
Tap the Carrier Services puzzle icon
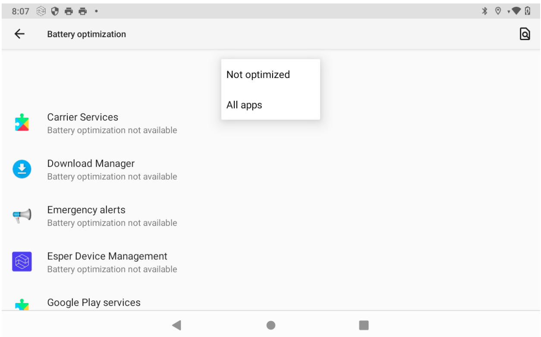click(22, 123)
